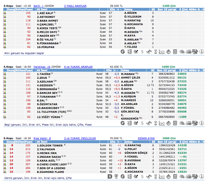Click the trophy icon in race 5
The height and width of the screenshot is (185, 209).
point(116,176)
